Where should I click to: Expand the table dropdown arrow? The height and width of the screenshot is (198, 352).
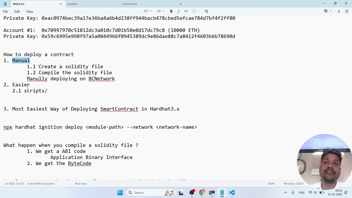point(199,11)
